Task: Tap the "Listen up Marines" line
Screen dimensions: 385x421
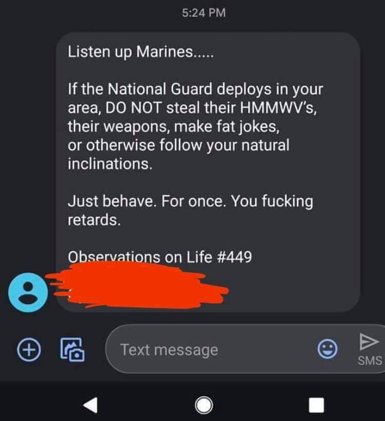Action: point(141,52)
